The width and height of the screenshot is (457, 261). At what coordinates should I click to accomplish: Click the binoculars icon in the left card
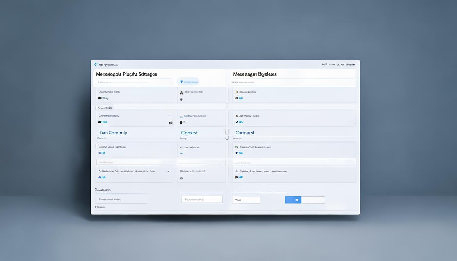[171, 122]
